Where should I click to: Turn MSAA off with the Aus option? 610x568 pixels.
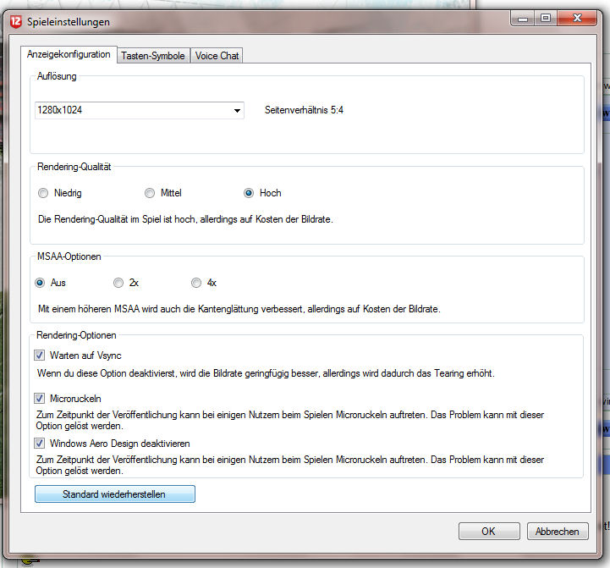(40, 283)
